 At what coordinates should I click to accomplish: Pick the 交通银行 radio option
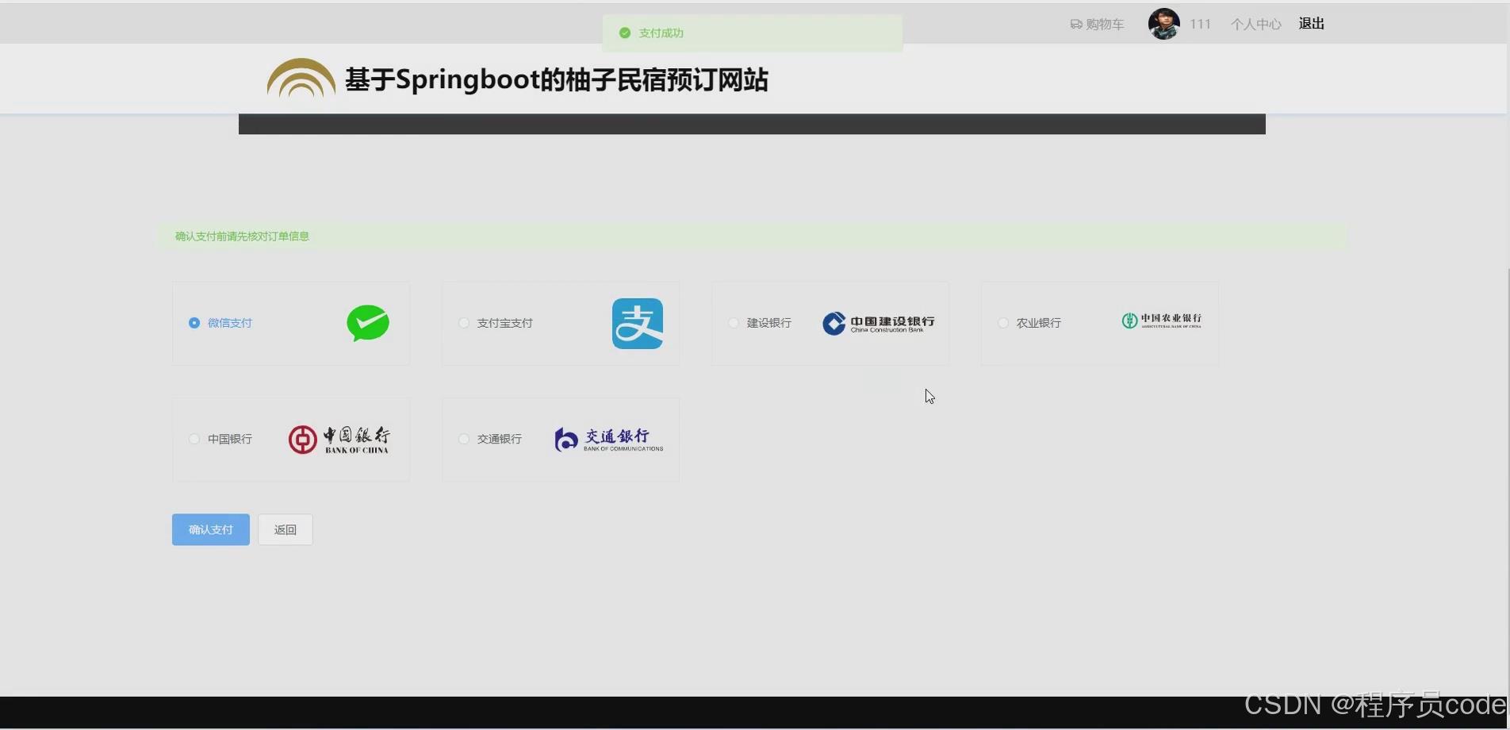(464, 439)
